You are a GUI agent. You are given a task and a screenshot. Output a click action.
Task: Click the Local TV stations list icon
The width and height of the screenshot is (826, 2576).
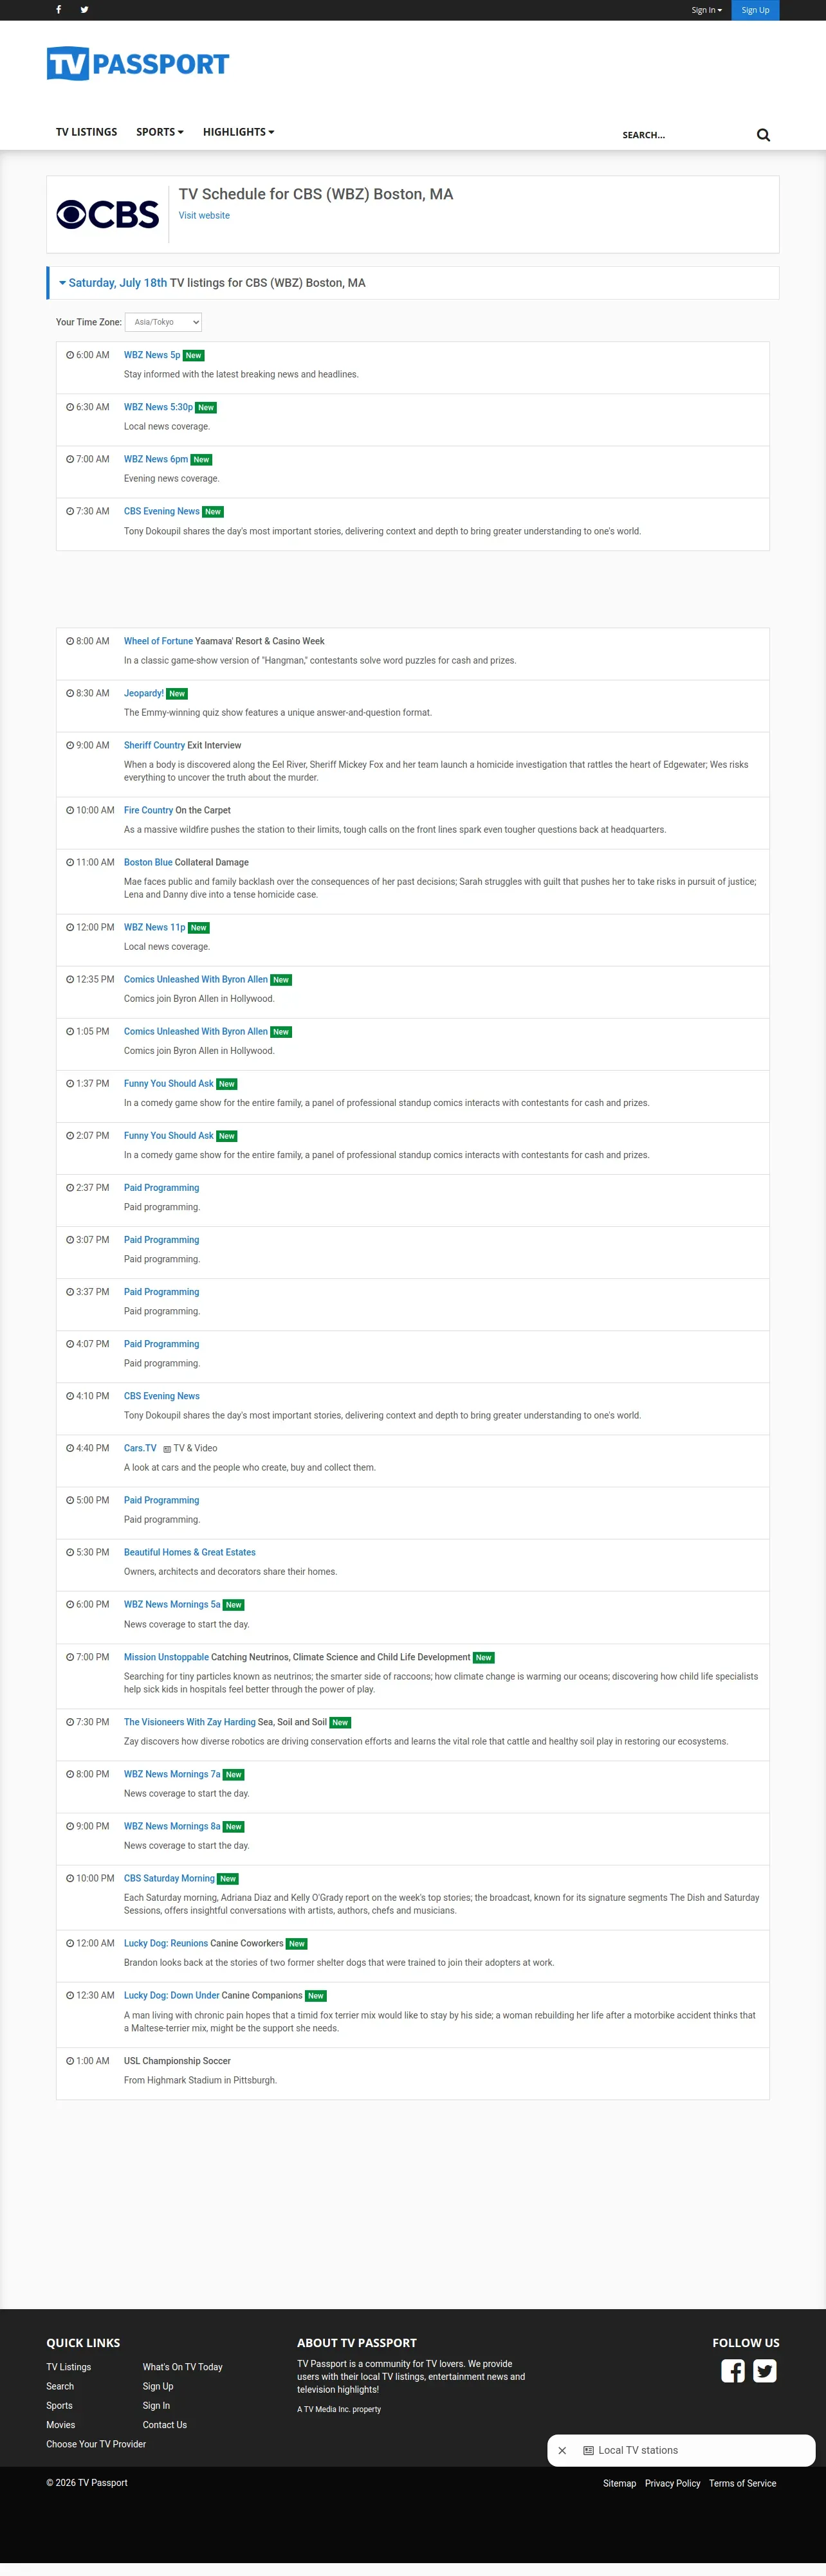pos(589,2451)
